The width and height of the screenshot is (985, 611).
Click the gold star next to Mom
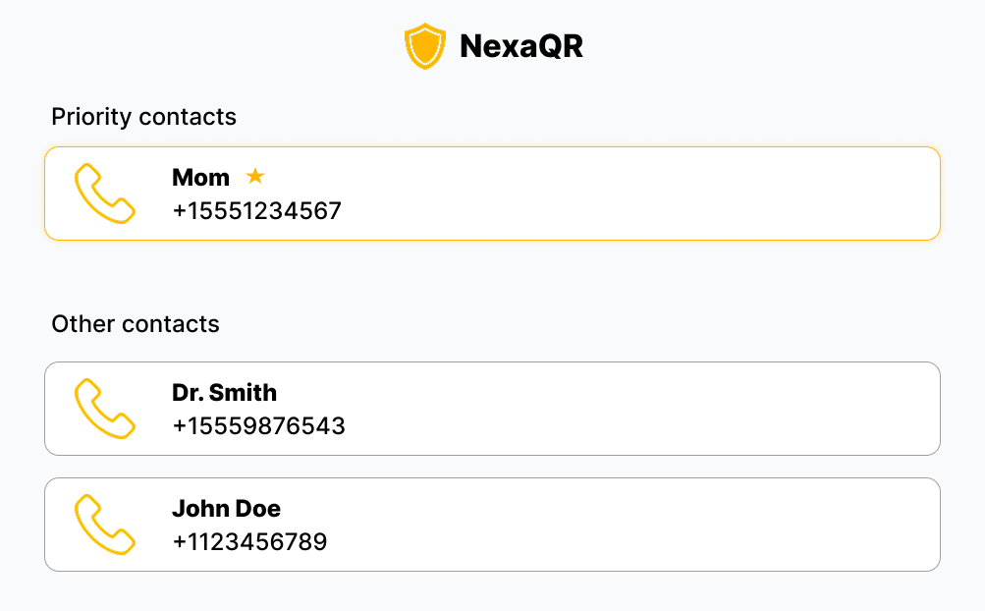(255, 176)
